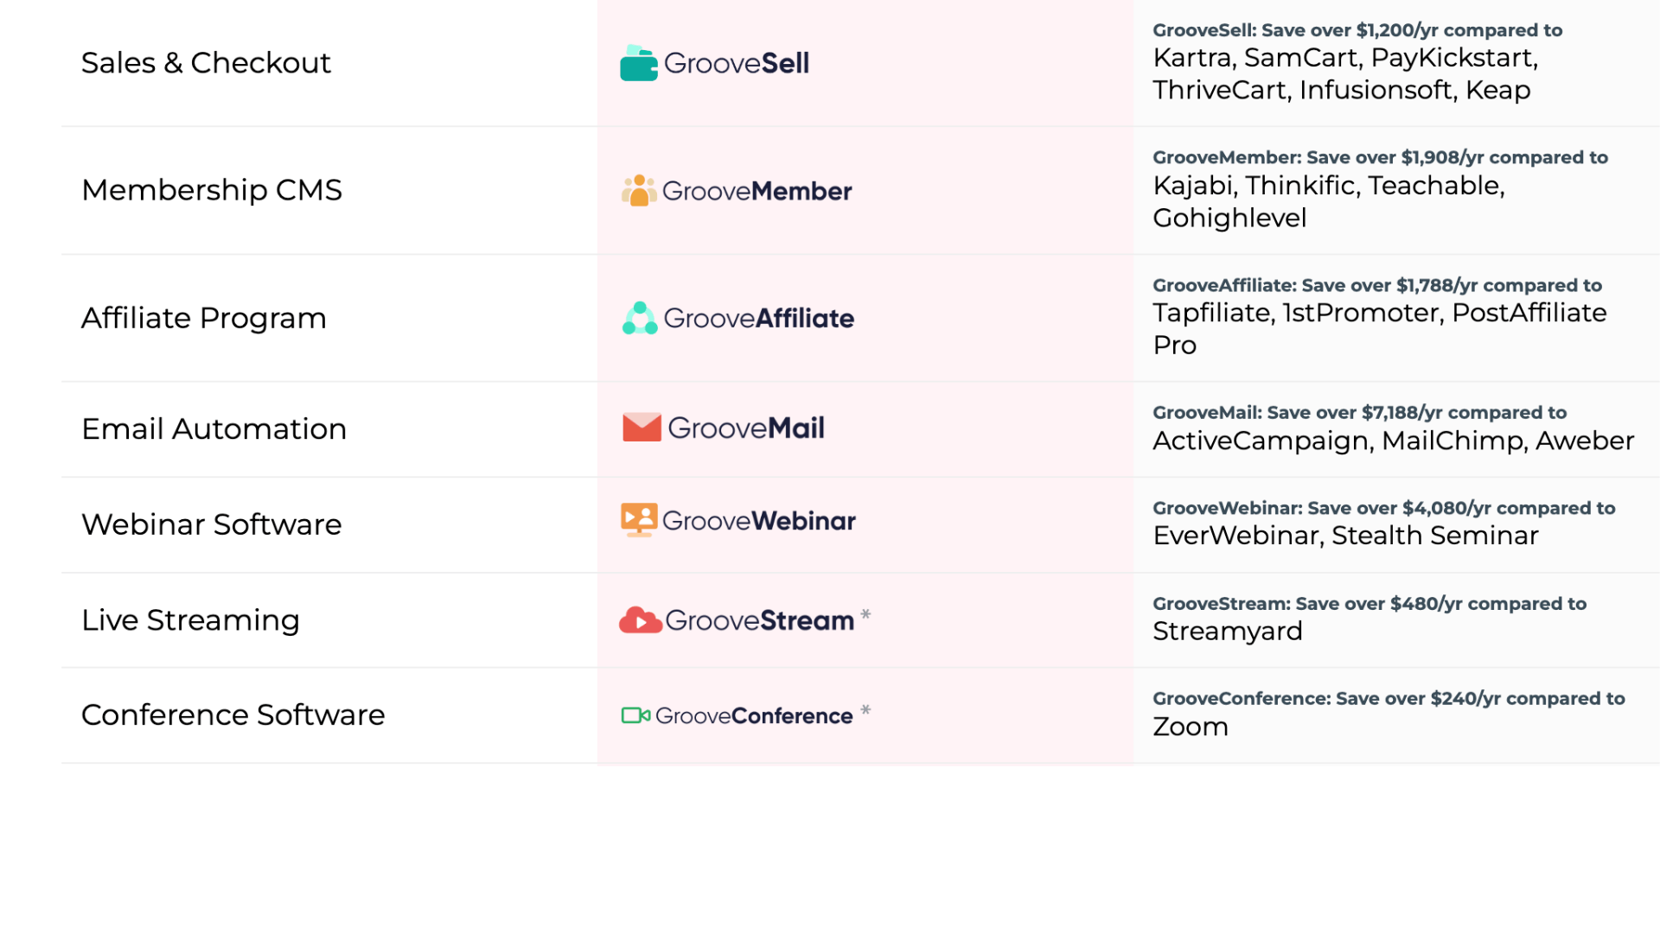Click asterisk next to GrooveStream
Screen dimensions: 1660x933
click(865, 615)
